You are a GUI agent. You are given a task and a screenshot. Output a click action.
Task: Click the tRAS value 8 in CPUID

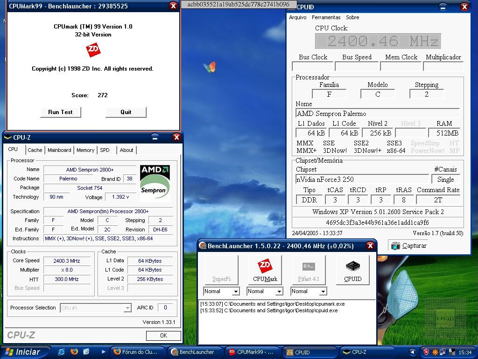point(404,200)
